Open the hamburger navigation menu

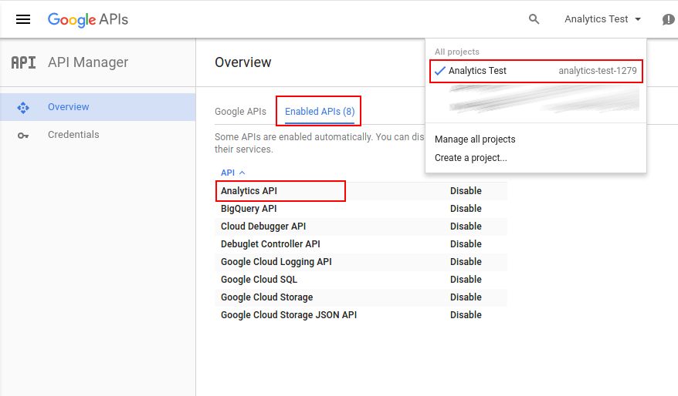click(23, 19)
